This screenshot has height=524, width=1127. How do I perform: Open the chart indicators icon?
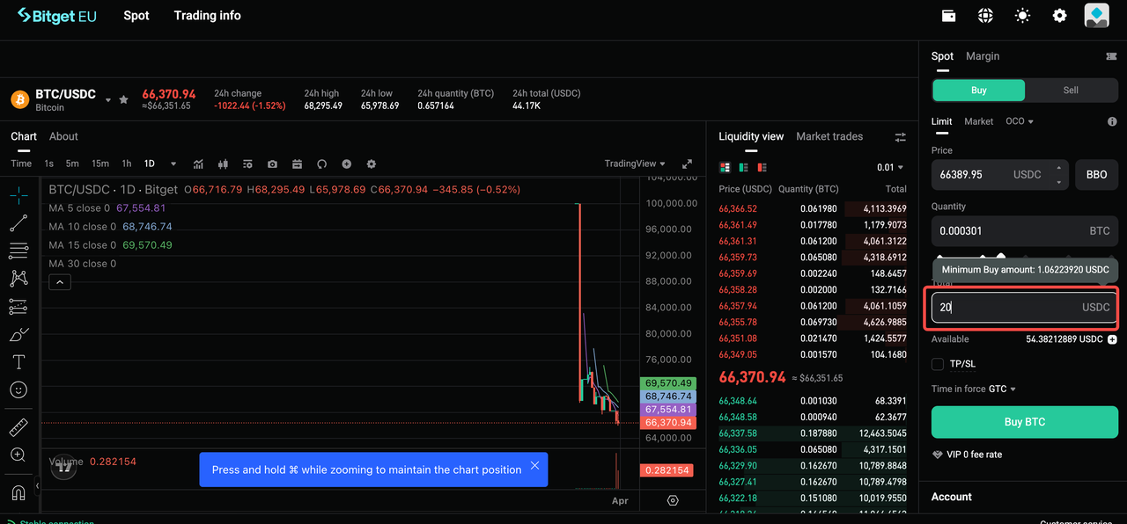[x=198, y=164]
